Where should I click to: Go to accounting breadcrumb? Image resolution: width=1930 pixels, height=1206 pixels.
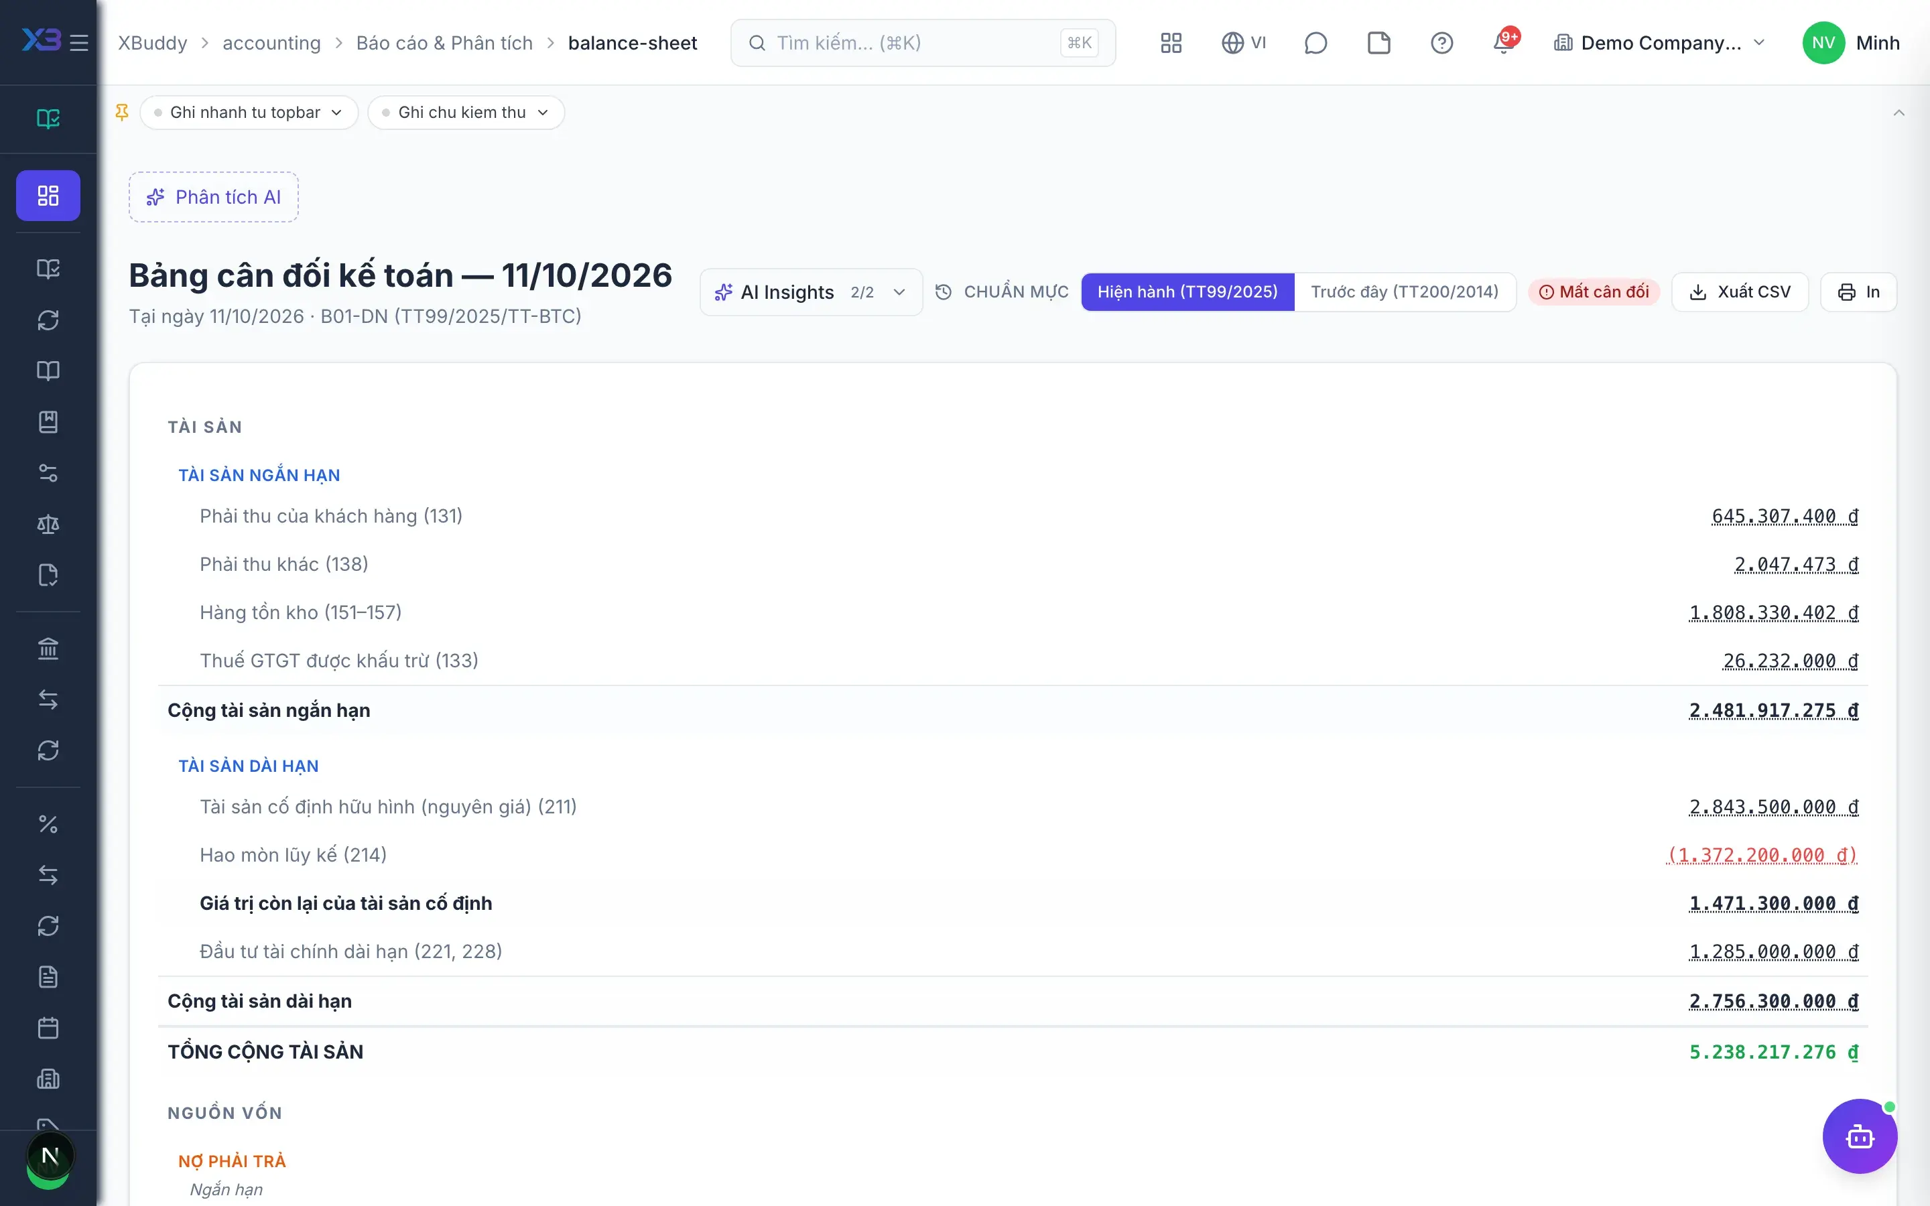pyautogui.click(x=271, y=42)
